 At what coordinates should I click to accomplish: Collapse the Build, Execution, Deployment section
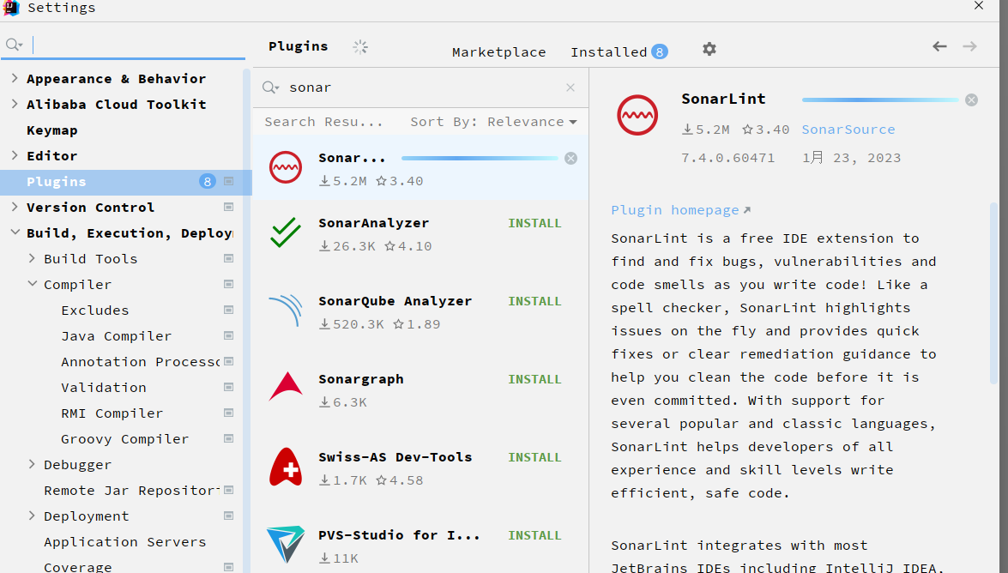pyautogui.click(x=15, y=232)
